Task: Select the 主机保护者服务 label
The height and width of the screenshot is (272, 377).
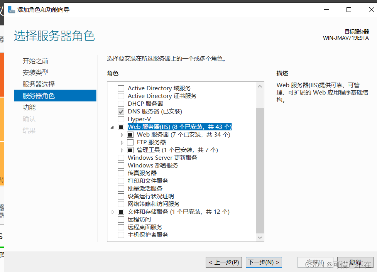Action: click(148, 235)
